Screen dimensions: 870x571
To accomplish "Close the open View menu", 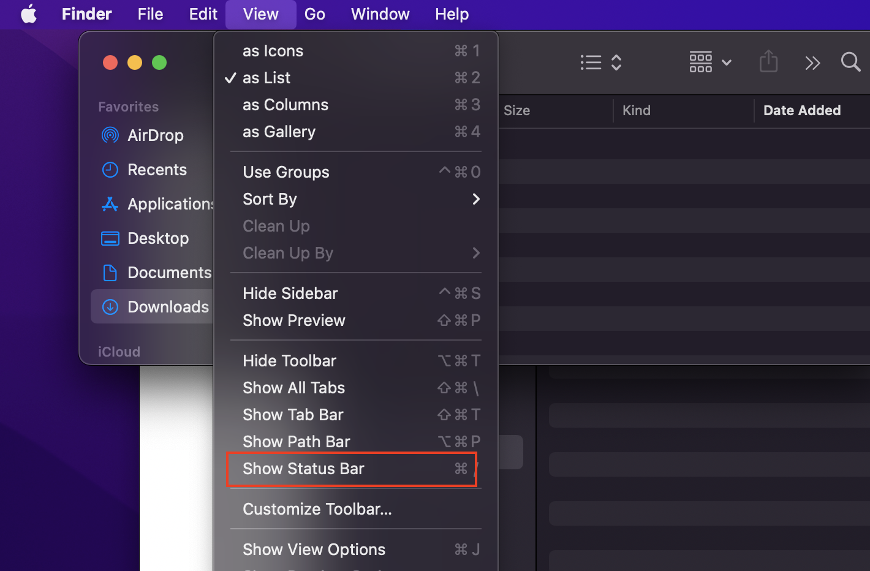I will point(260,13).
